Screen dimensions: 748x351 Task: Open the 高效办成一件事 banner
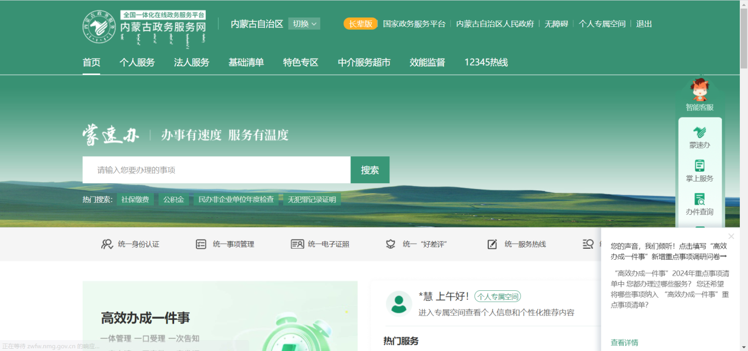tap(220, 316)
